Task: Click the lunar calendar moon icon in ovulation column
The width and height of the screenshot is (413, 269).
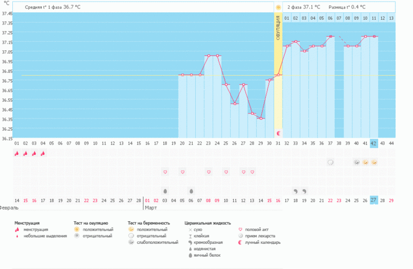Action: (x=278, y=133)
